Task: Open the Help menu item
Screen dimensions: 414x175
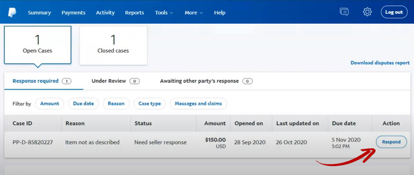Action: pyautogui.click(x=220, y=13)
